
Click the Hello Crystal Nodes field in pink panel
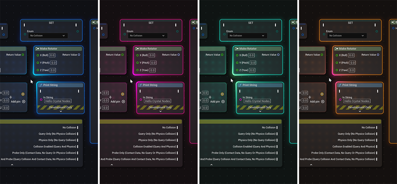tap(157, 101)
